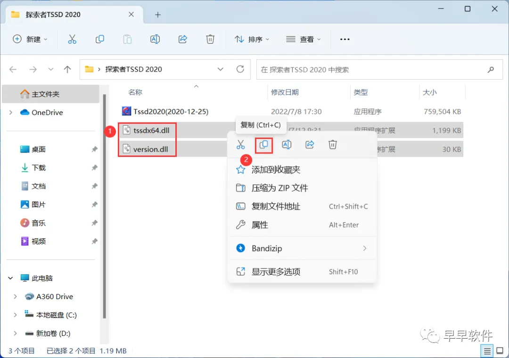Click the Paste icon in the top toolbar
509x358 pixels.
click(x=127, y=39)
